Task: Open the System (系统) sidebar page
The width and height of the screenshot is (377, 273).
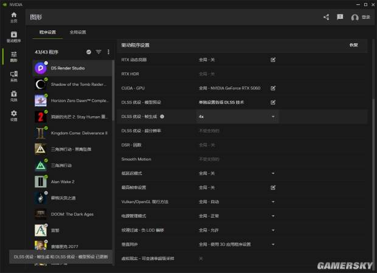Action: (14, 76)
